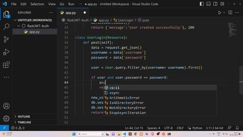Open editor More Actions menu
The width and height of the screenshot is (243, 137).
(237, 13)
